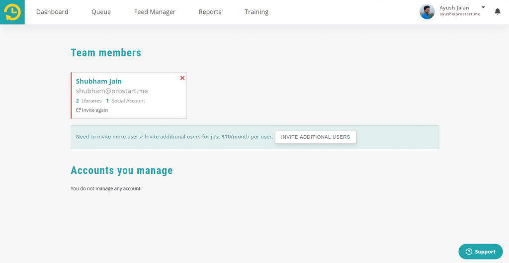Go to Dashboard
This screenshot has width=509, height=263.
52,12
